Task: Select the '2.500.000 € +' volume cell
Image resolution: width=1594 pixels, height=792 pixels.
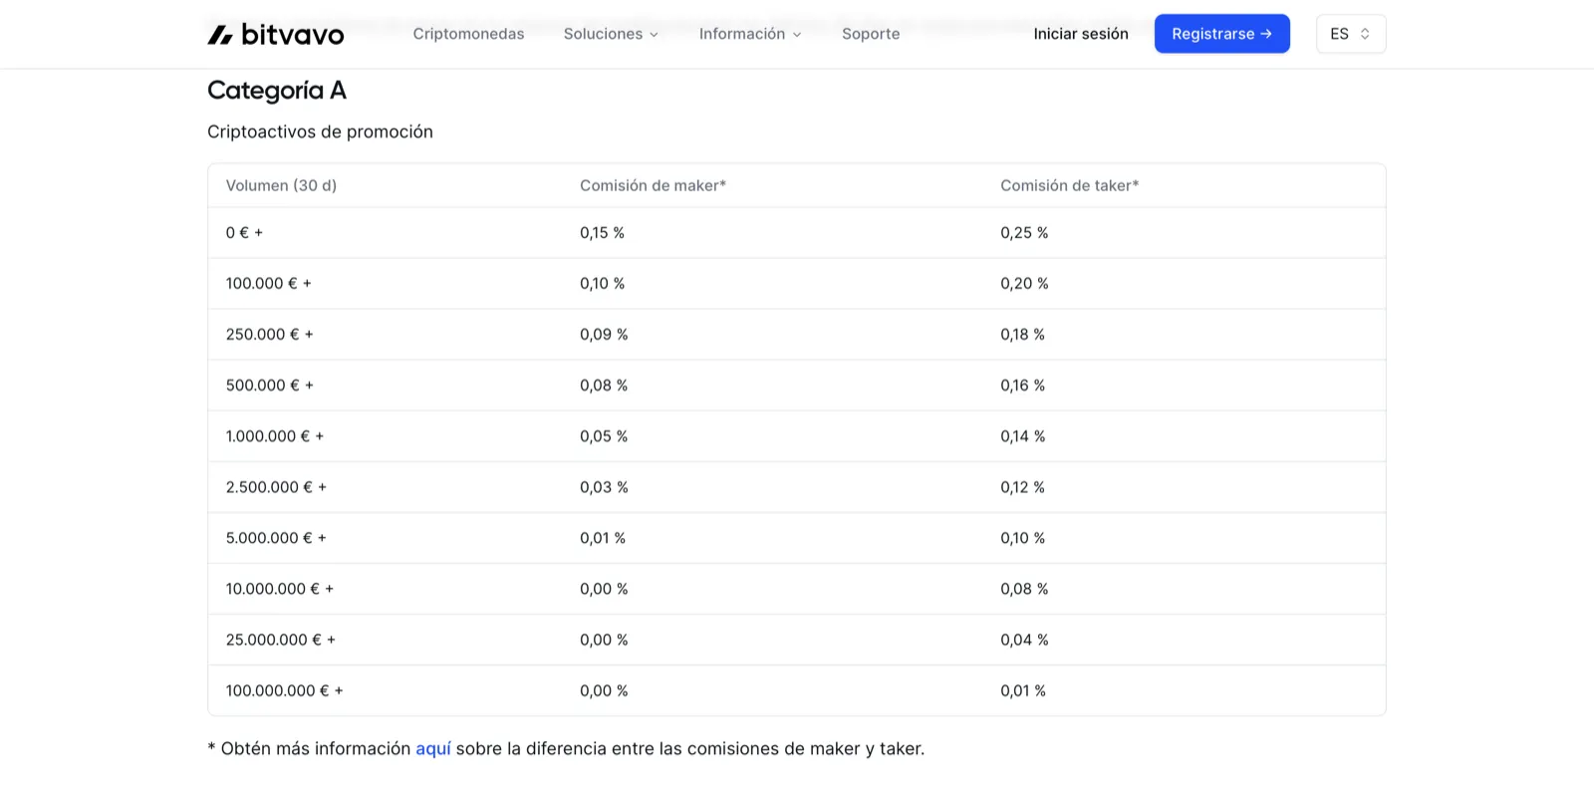Action: pos(276,486)
